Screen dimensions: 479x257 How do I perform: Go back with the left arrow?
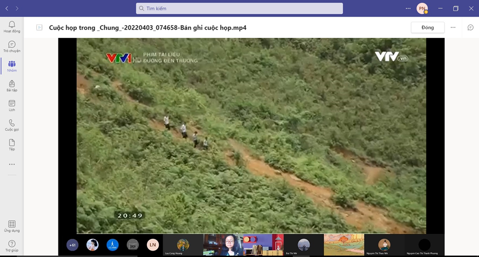[7, 8]
